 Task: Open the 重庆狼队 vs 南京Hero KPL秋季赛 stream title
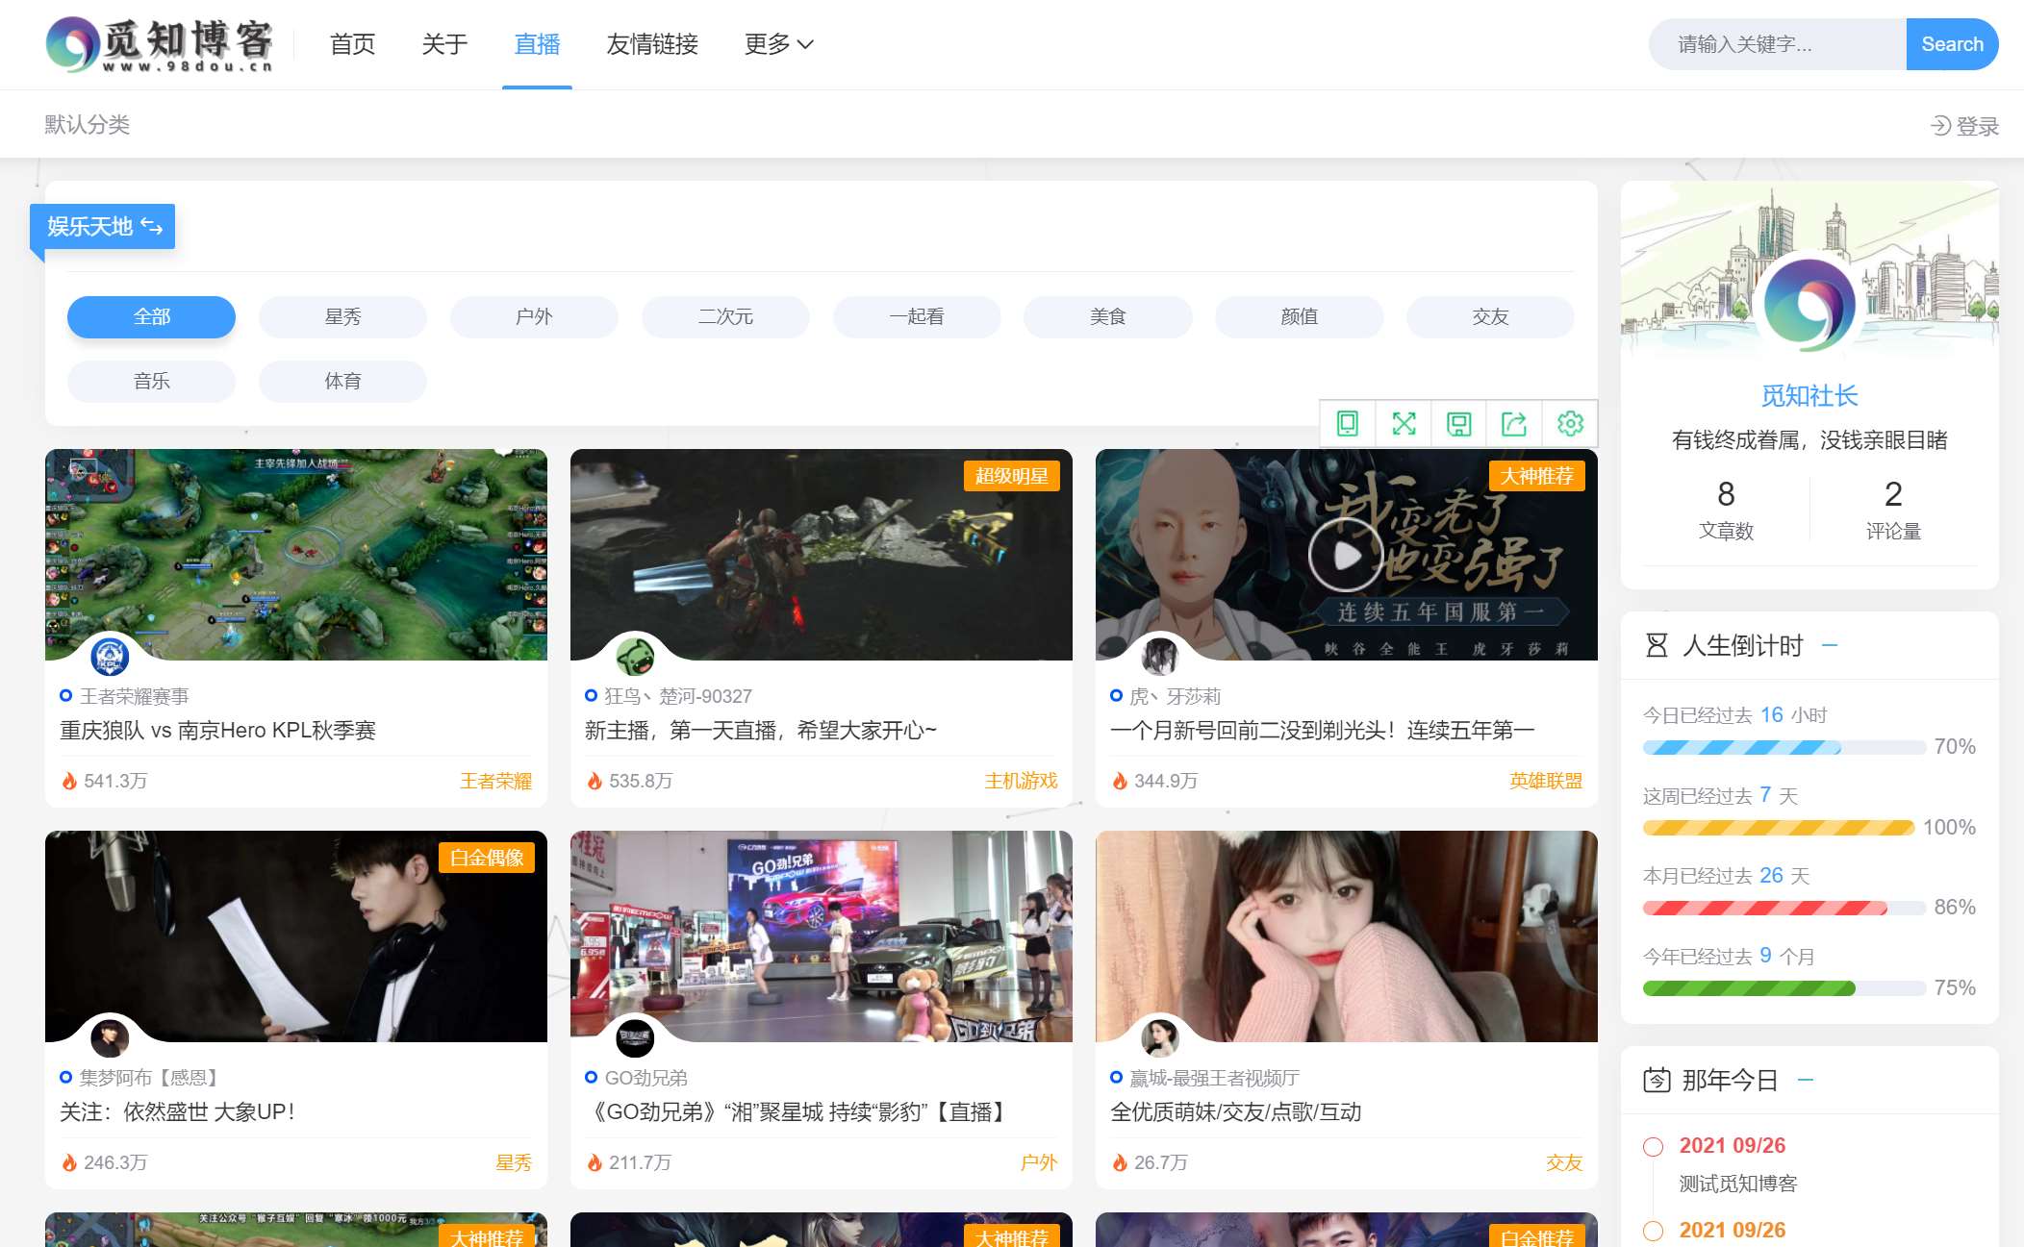tap(218, 731)
